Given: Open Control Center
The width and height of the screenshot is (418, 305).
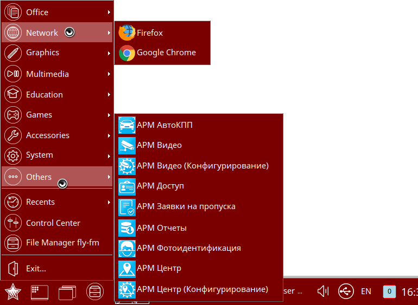Looking at the screenshot, I should pyautogui.click(x=53, y=223).
